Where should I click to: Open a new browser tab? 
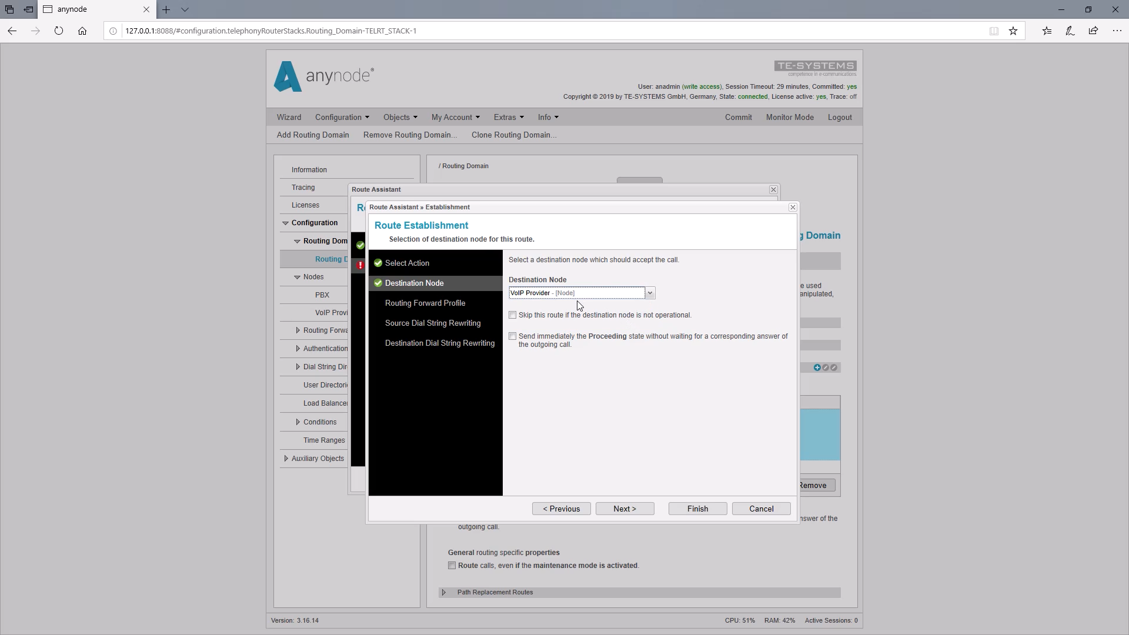pyautogui.click(x=166, y=9)
